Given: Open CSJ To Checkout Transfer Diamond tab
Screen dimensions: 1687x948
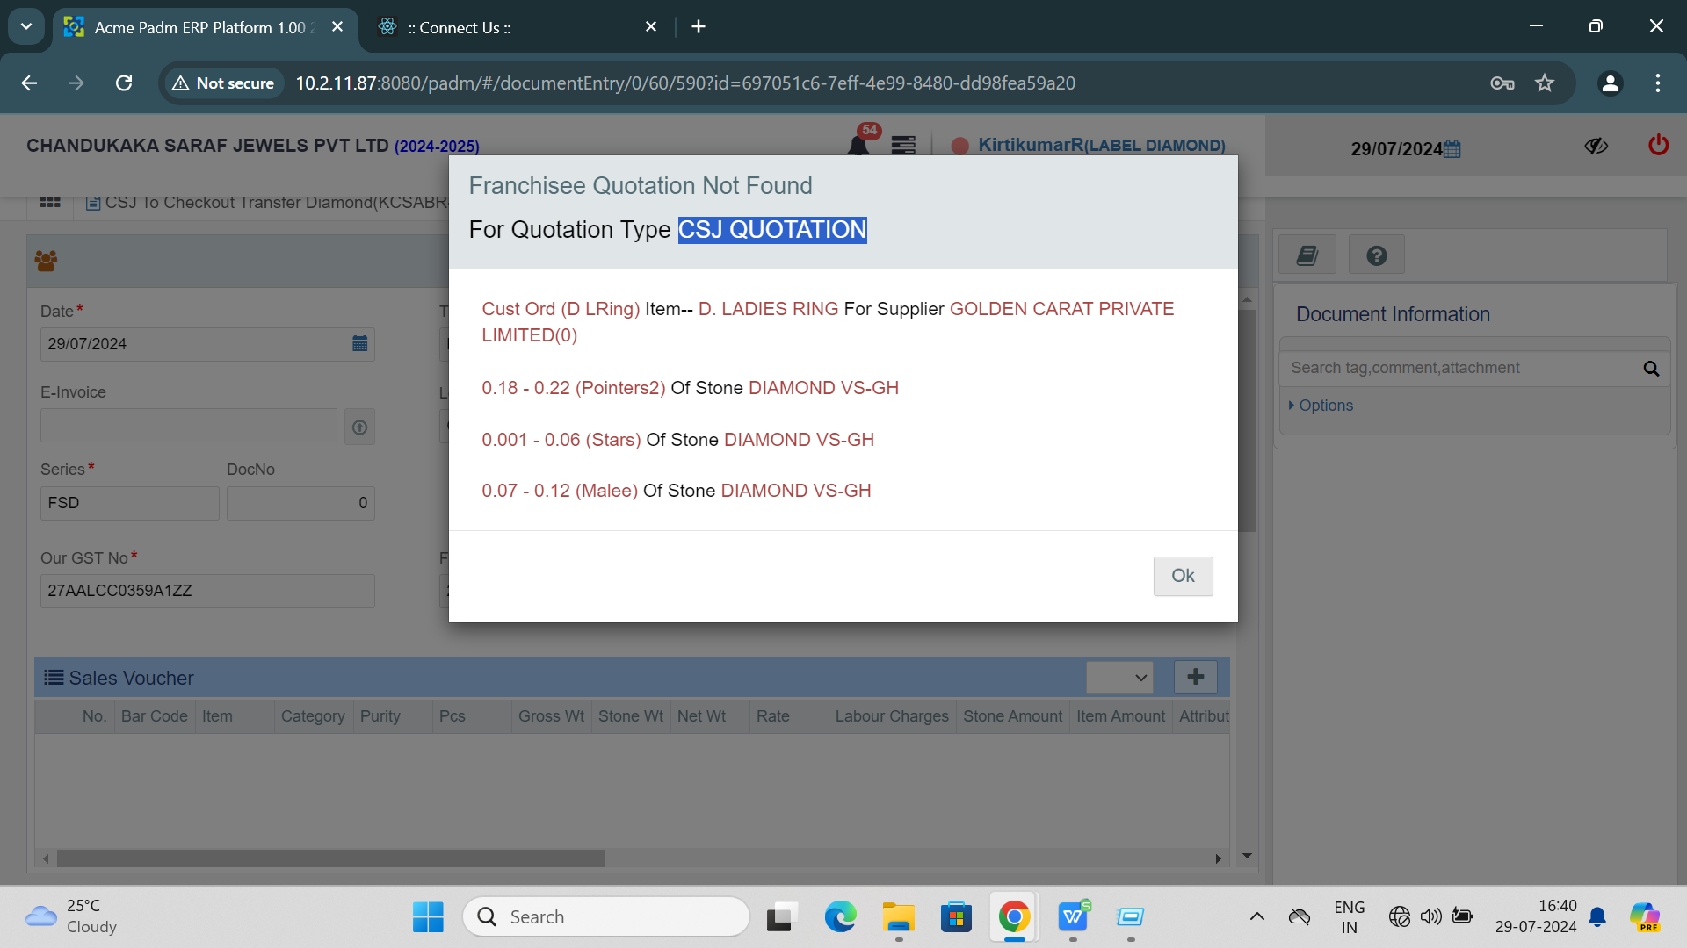Looking at the screenshot, I should [x=268, y=203].
